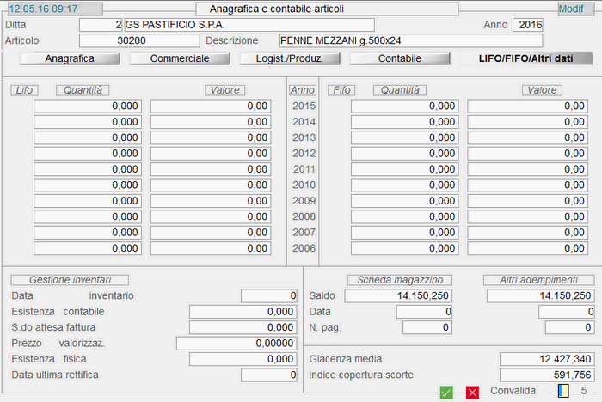Click the Prezzo valorizzaz. input field
The image size is (602, 402).
coord(236,344)
